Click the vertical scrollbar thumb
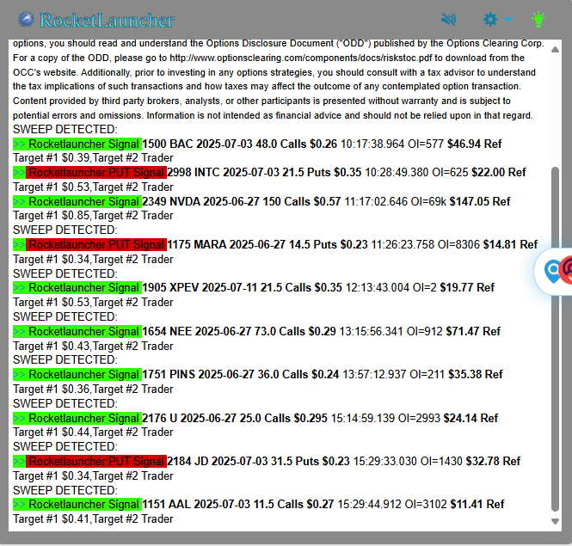The image size is (572, 546). pos(555,339)
